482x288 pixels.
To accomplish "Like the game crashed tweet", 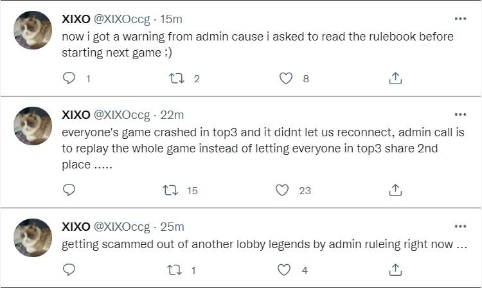I will coord(281,190).
